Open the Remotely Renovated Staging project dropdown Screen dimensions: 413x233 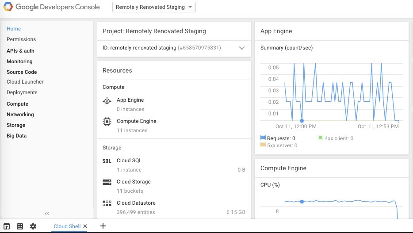tap(154, 7)
